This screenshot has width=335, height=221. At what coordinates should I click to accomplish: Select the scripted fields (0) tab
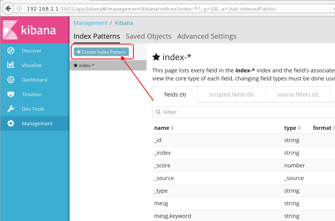232,95
